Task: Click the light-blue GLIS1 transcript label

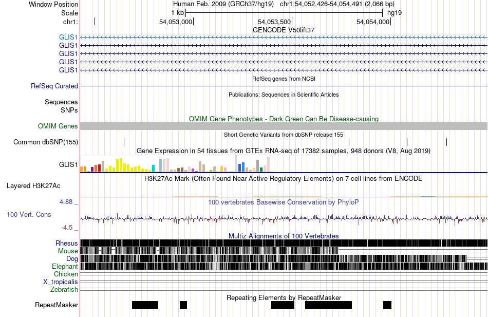Action: point(68,38)
